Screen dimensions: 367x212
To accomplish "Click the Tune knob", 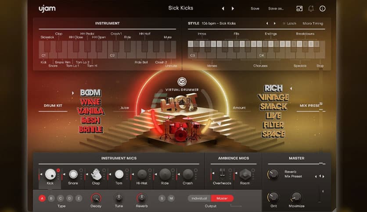I will [119, 198].
